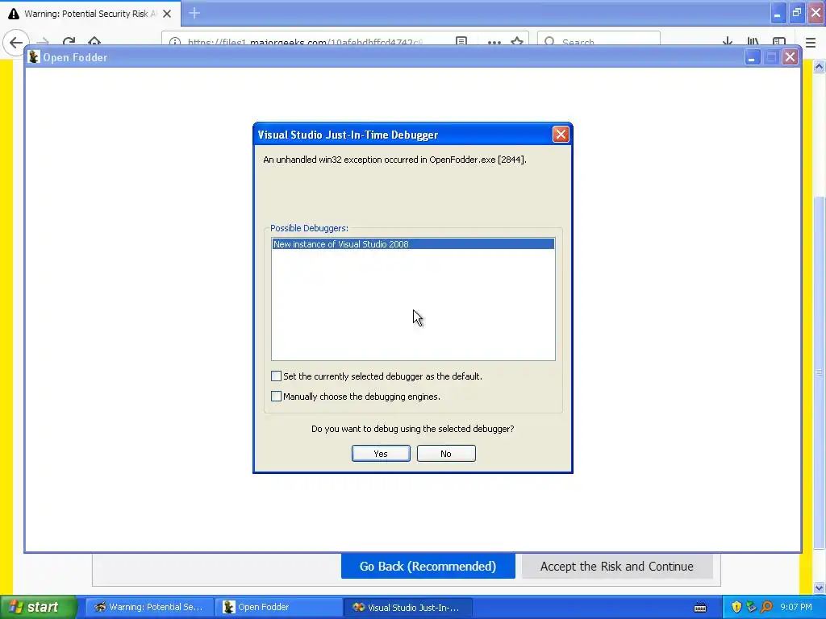Click Firefox page scrollbar up arrow
Image resolution: width=826 pixels, height=619 pixels.
(819, 66)
